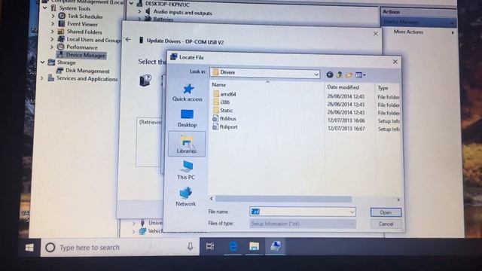482x271 pixels.
Task: Select the amd64 folder
Action: click(224, 94)
